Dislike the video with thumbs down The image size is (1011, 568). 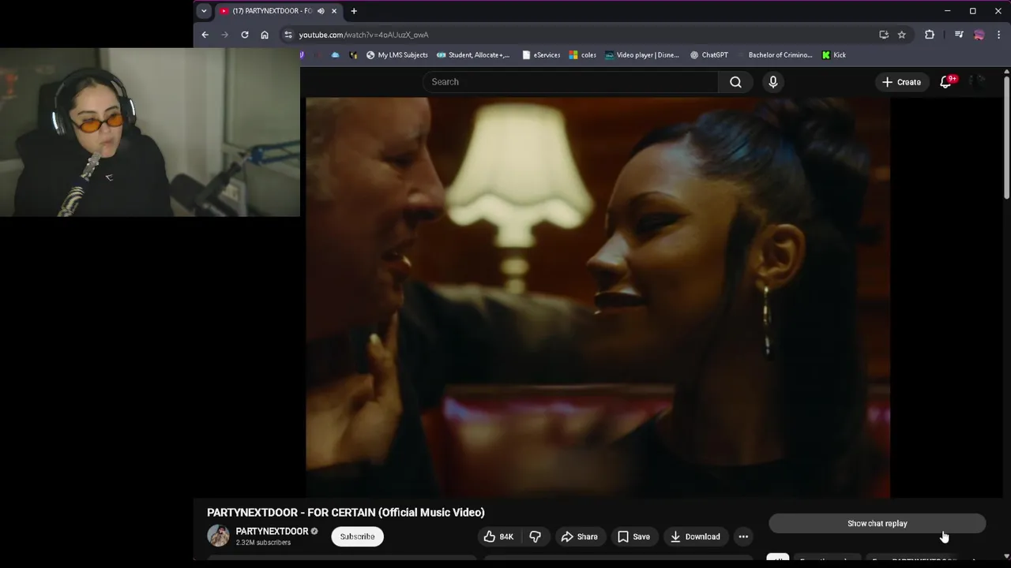(535, 536)
